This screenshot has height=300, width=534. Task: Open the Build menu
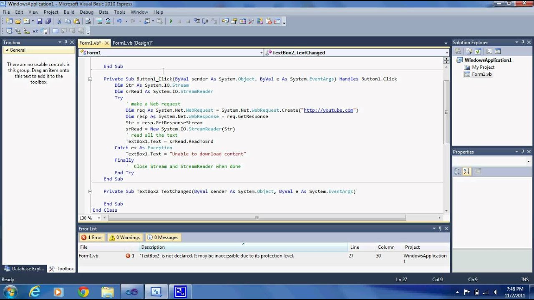pos(69,12)
